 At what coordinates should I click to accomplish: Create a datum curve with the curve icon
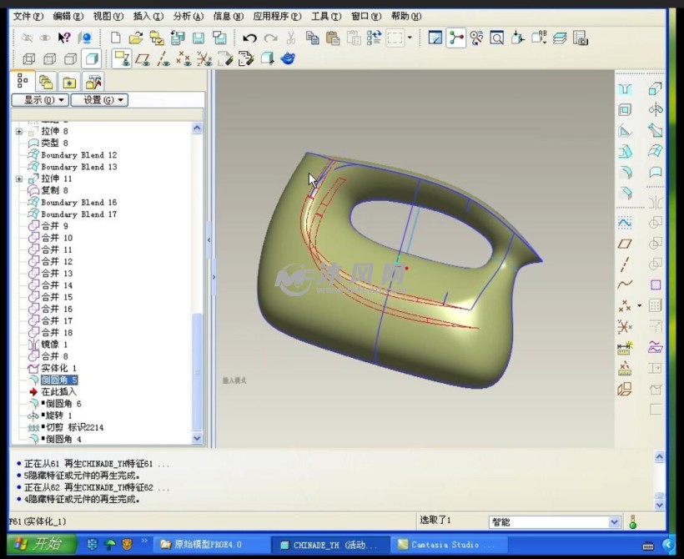(625, 285)
